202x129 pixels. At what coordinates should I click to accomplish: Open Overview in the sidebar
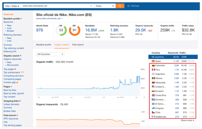(8, 14)
